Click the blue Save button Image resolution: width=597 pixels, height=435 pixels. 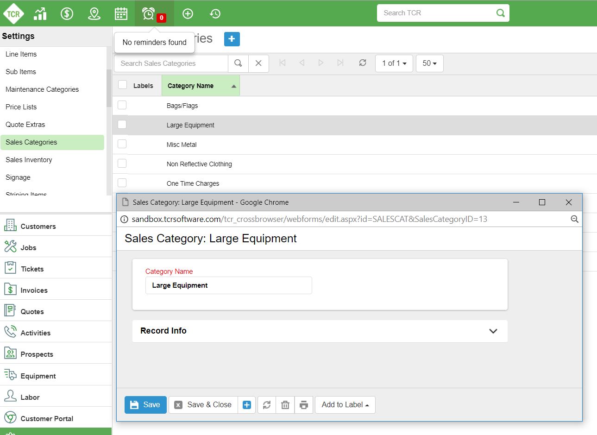(145, 405)
